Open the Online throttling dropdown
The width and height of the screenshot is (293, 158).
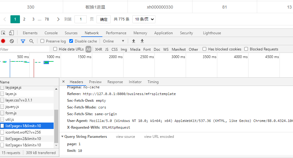click(x=114, y=41)
